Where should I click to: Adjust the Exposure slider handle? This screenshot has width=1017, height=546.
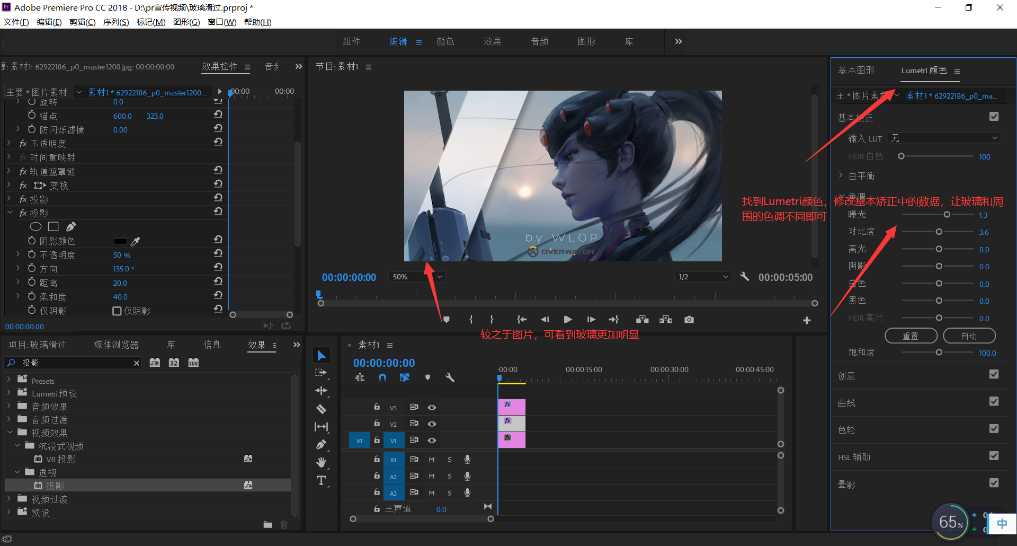pos(947,215)
